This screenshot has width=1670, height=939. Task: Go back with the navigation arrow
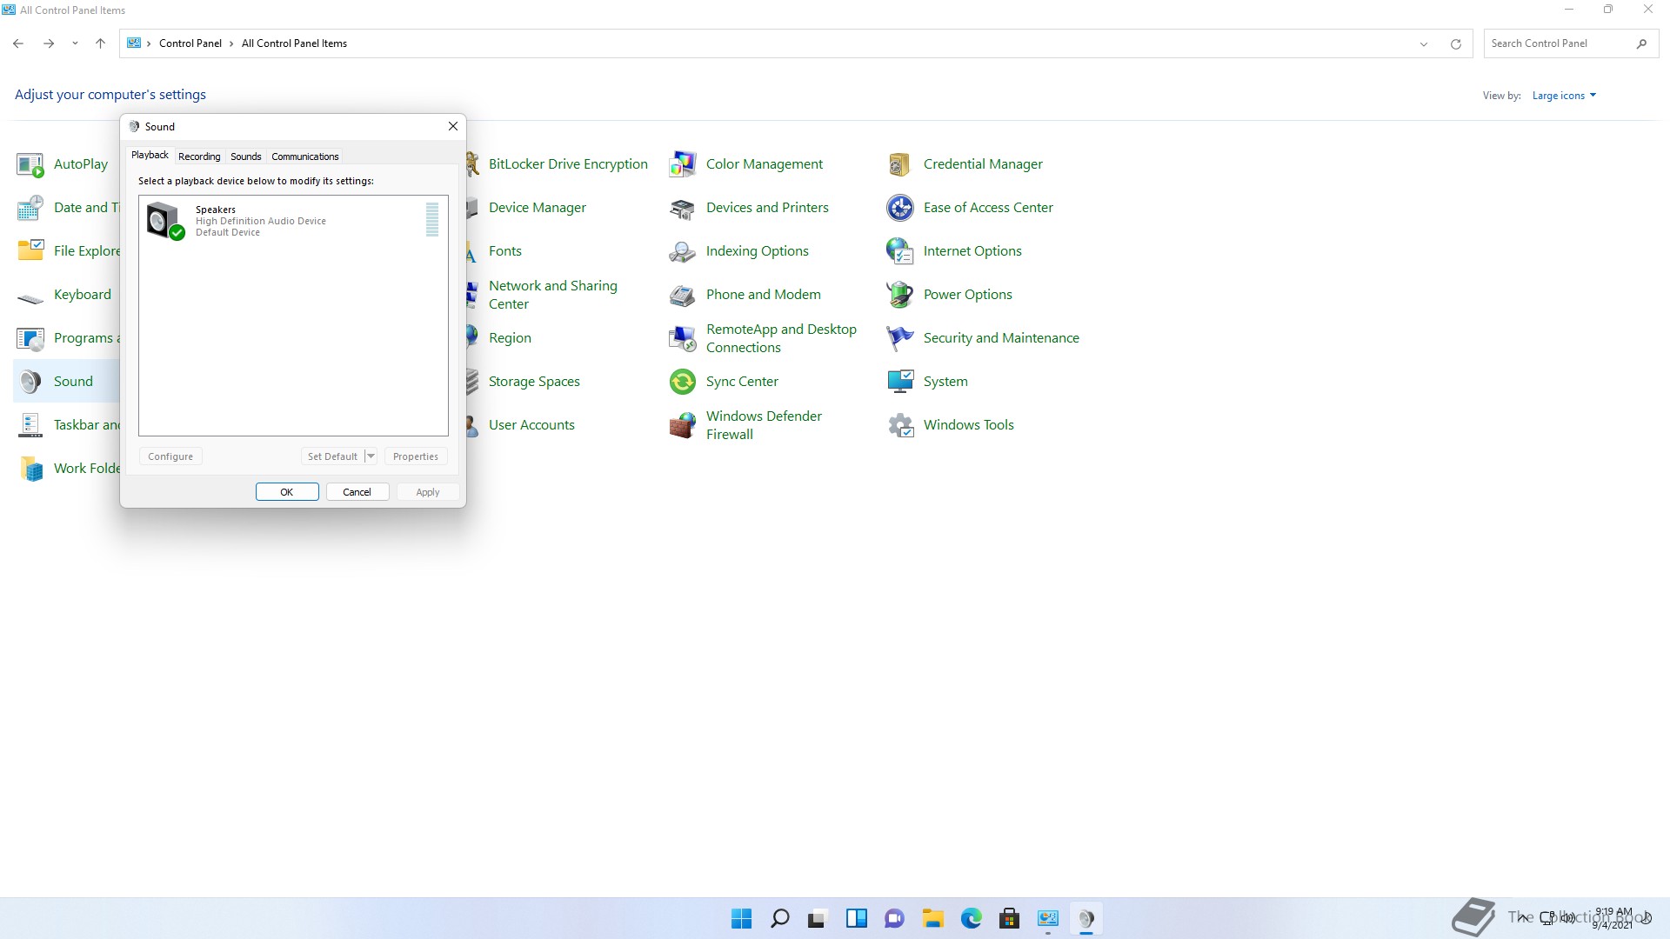coord(18,43)
